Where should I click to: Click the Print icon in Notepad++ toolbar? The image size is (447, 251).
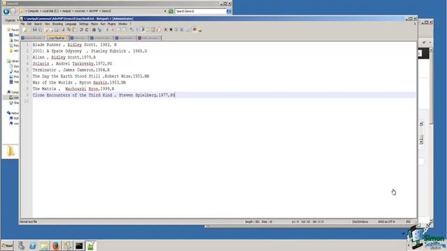click(57, 29)
